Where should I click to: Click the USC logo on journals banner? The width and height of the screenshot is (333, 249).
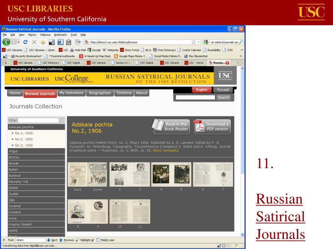point(225,76)
